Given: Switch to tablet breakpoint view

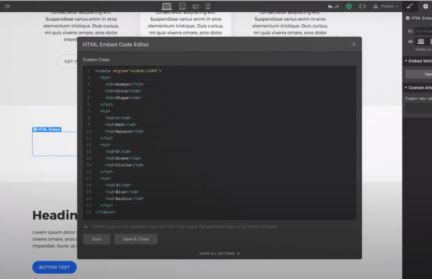Looking at the screenshot, I should [182, 6].
